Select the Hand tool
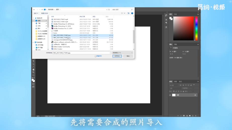This screenshot has height=130, width=232. pyautogui.click(x=33, y=69)
